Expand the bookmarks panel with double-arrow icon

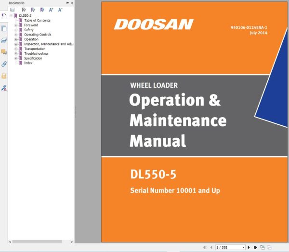(x=67, y=3)
